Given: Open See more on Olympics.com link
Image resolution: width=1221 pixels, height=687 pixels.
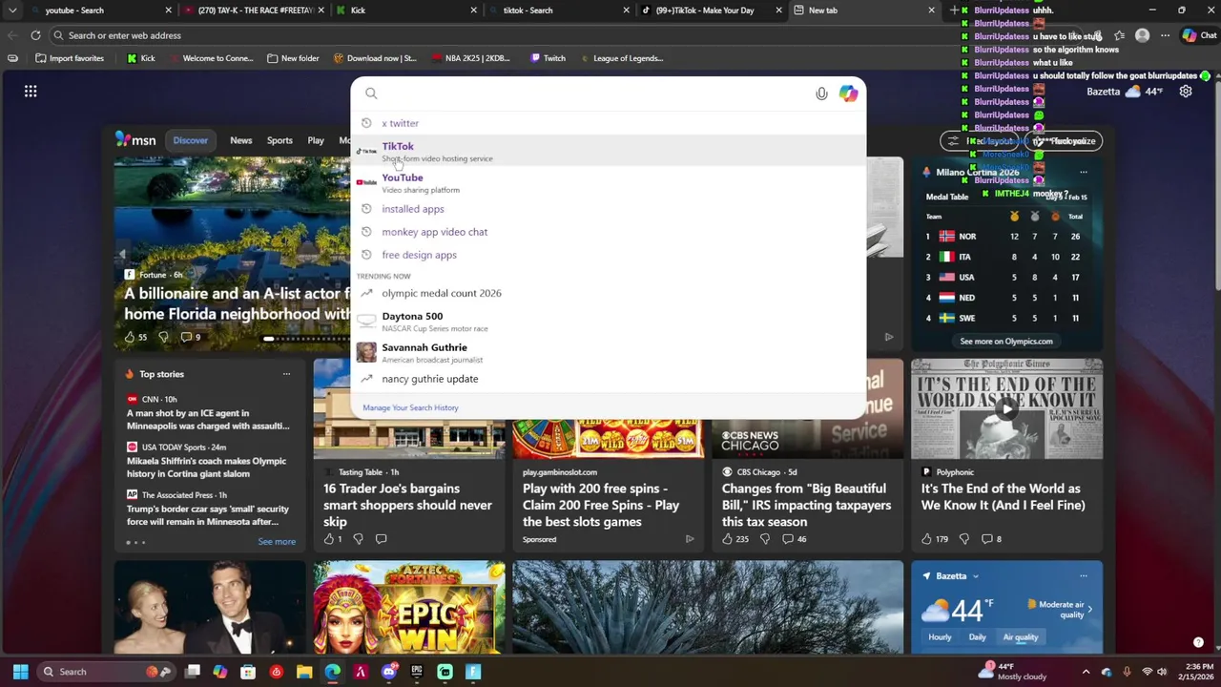Looking at the screenshot, I should tap(1006, 342).
